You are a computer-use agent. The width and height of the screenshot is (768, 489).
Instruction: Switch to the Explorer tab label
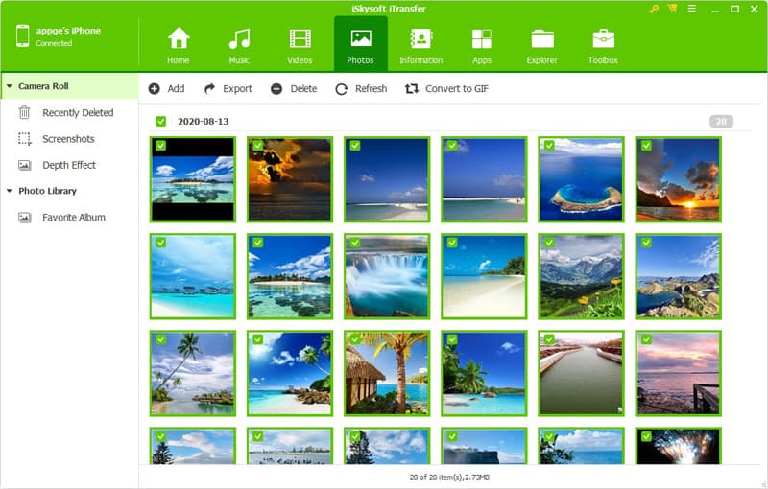pos(542,60)
